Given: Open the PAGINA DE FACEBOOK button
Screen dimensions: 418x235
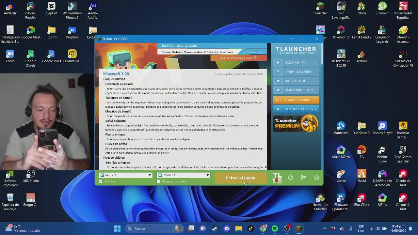Looking at the screenshot, I should tap(296, 109).
